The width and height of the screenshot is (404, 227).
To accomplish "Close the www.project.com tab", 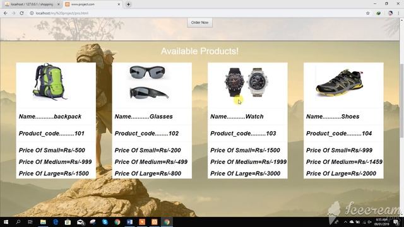I will pos(119,4).
